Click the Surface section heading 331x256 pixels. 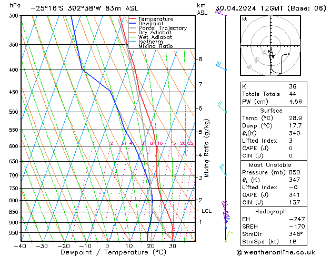click(271, 111)
